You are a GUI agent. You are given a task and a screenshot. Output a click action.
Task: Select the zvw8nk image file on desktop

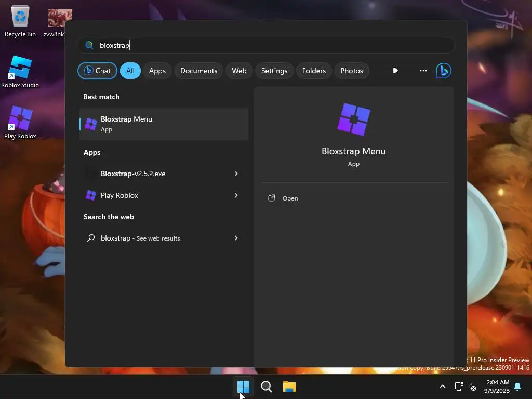click(x=56, y=22)
